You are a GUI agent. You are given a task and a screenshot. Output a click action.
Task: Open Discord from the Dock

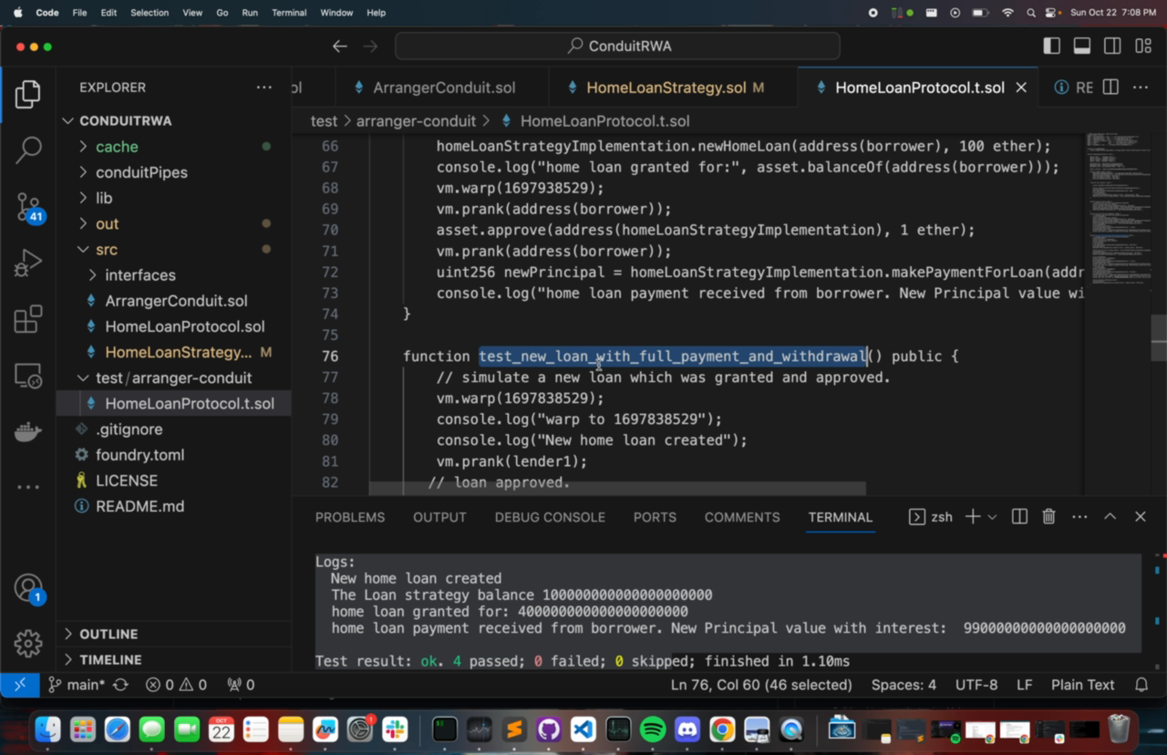tap(687, 729)
